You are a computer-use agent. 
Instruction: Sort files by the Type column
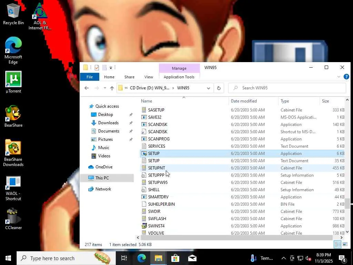(x=299, y=101)
